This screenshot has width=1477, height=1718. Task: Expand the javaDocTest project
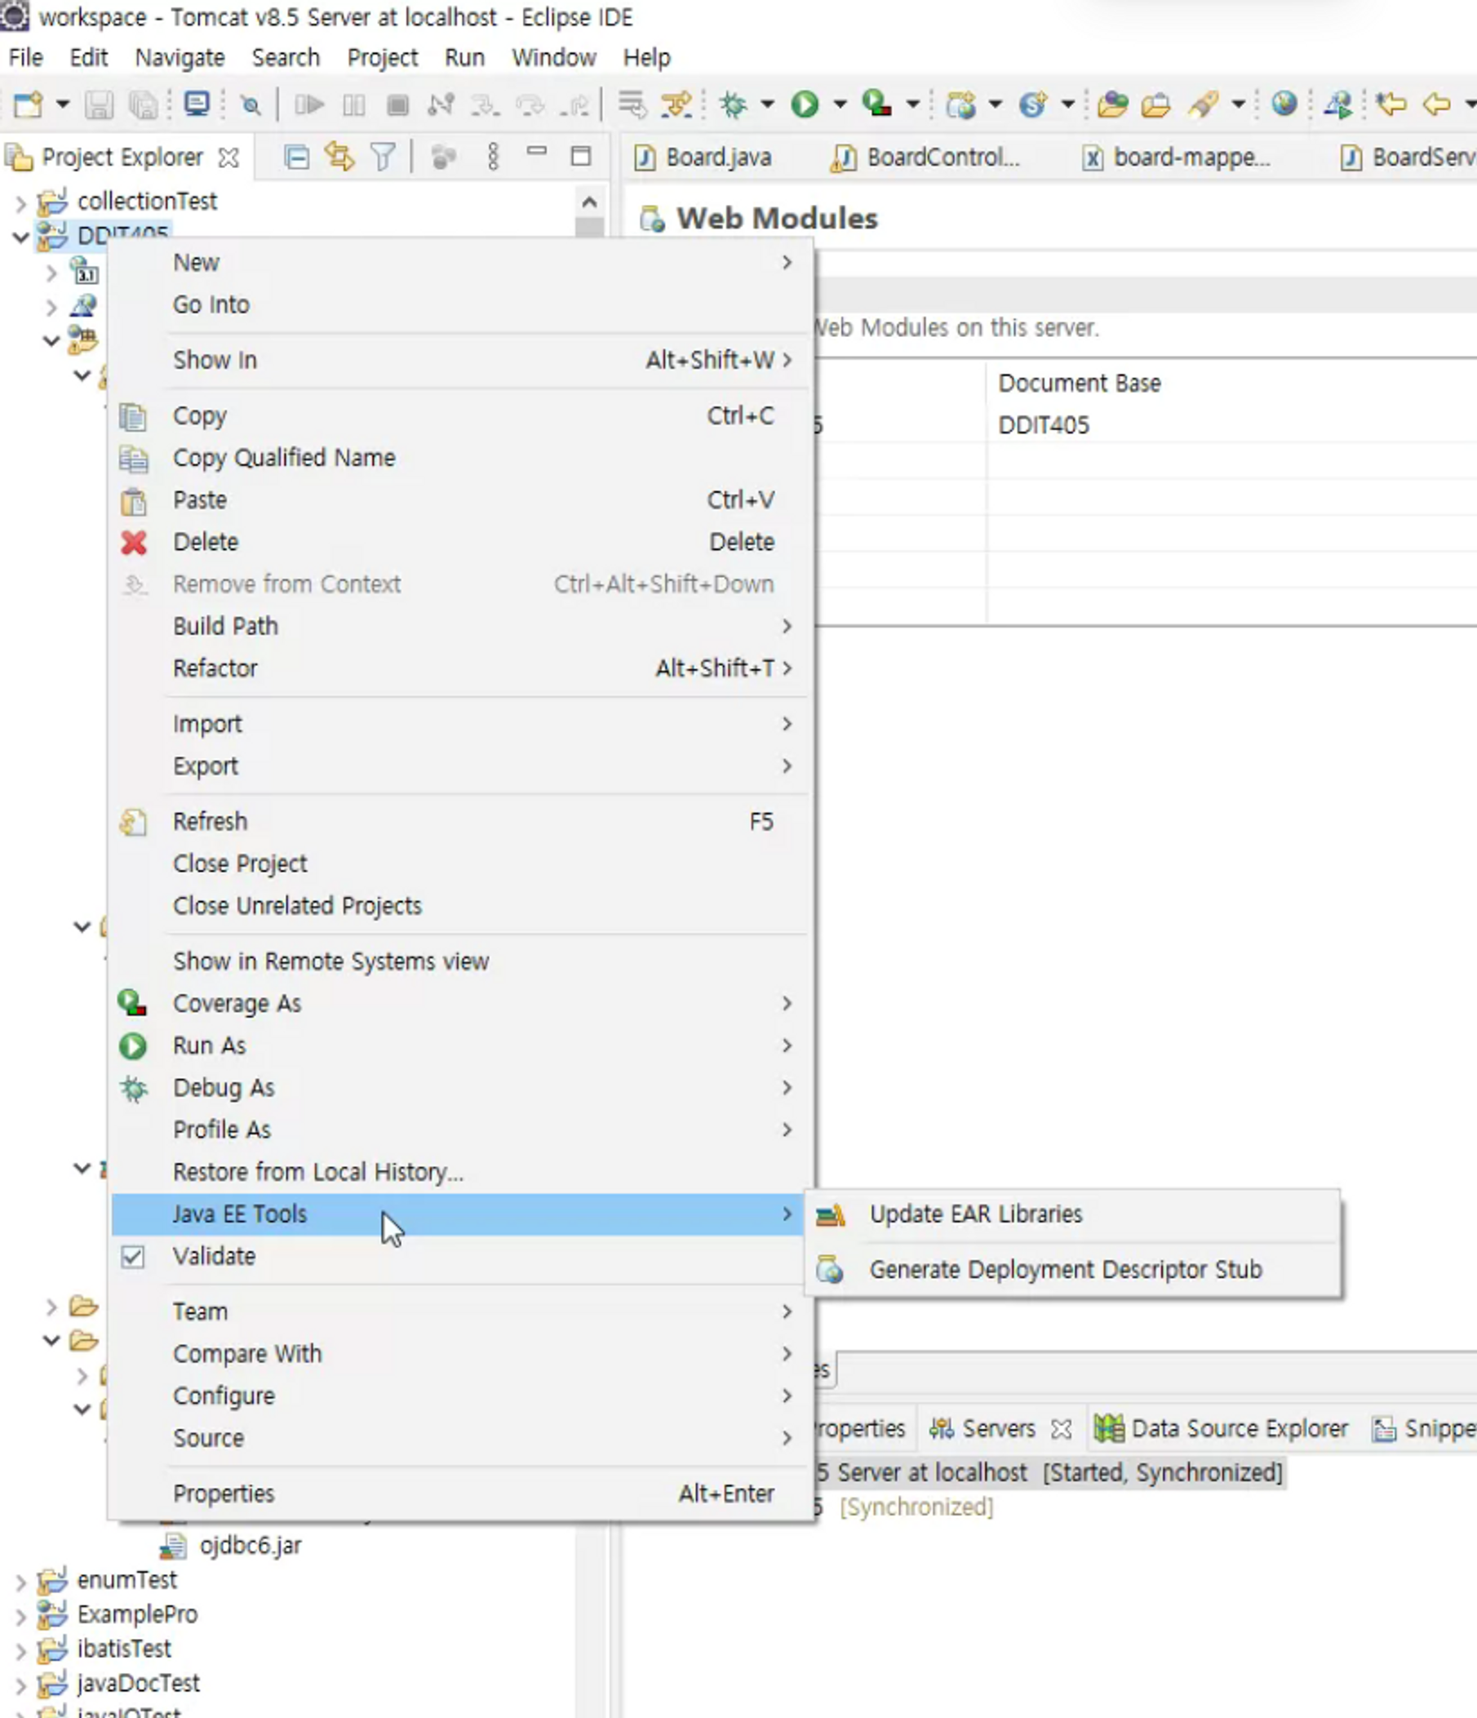point(21,1685)
